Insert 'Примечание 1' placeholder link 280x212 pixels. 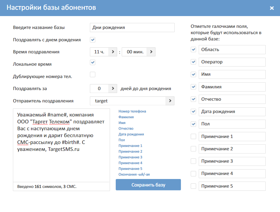(130, 146)
